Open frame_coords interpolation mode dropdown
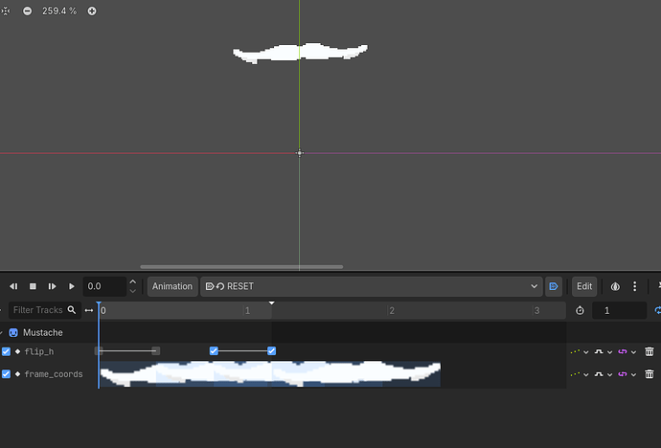 [x=604, y=374]
